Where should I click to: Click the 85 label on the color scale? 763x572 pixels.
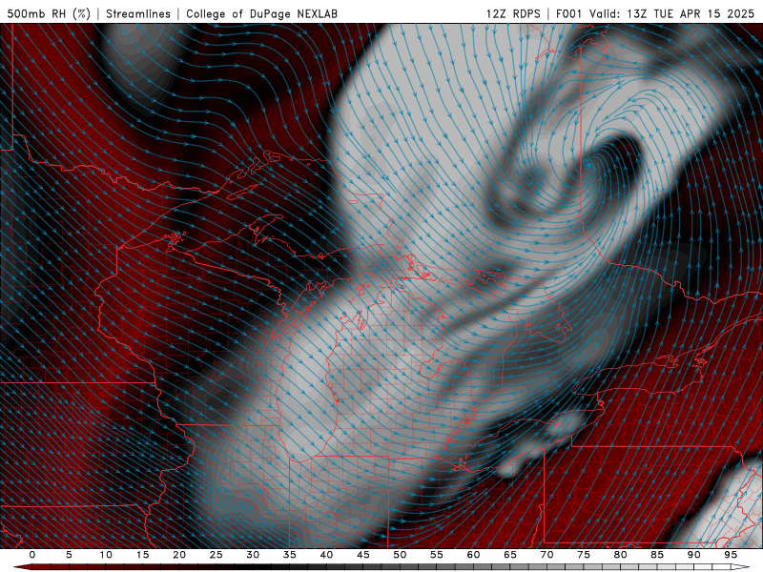click(657, 555)
